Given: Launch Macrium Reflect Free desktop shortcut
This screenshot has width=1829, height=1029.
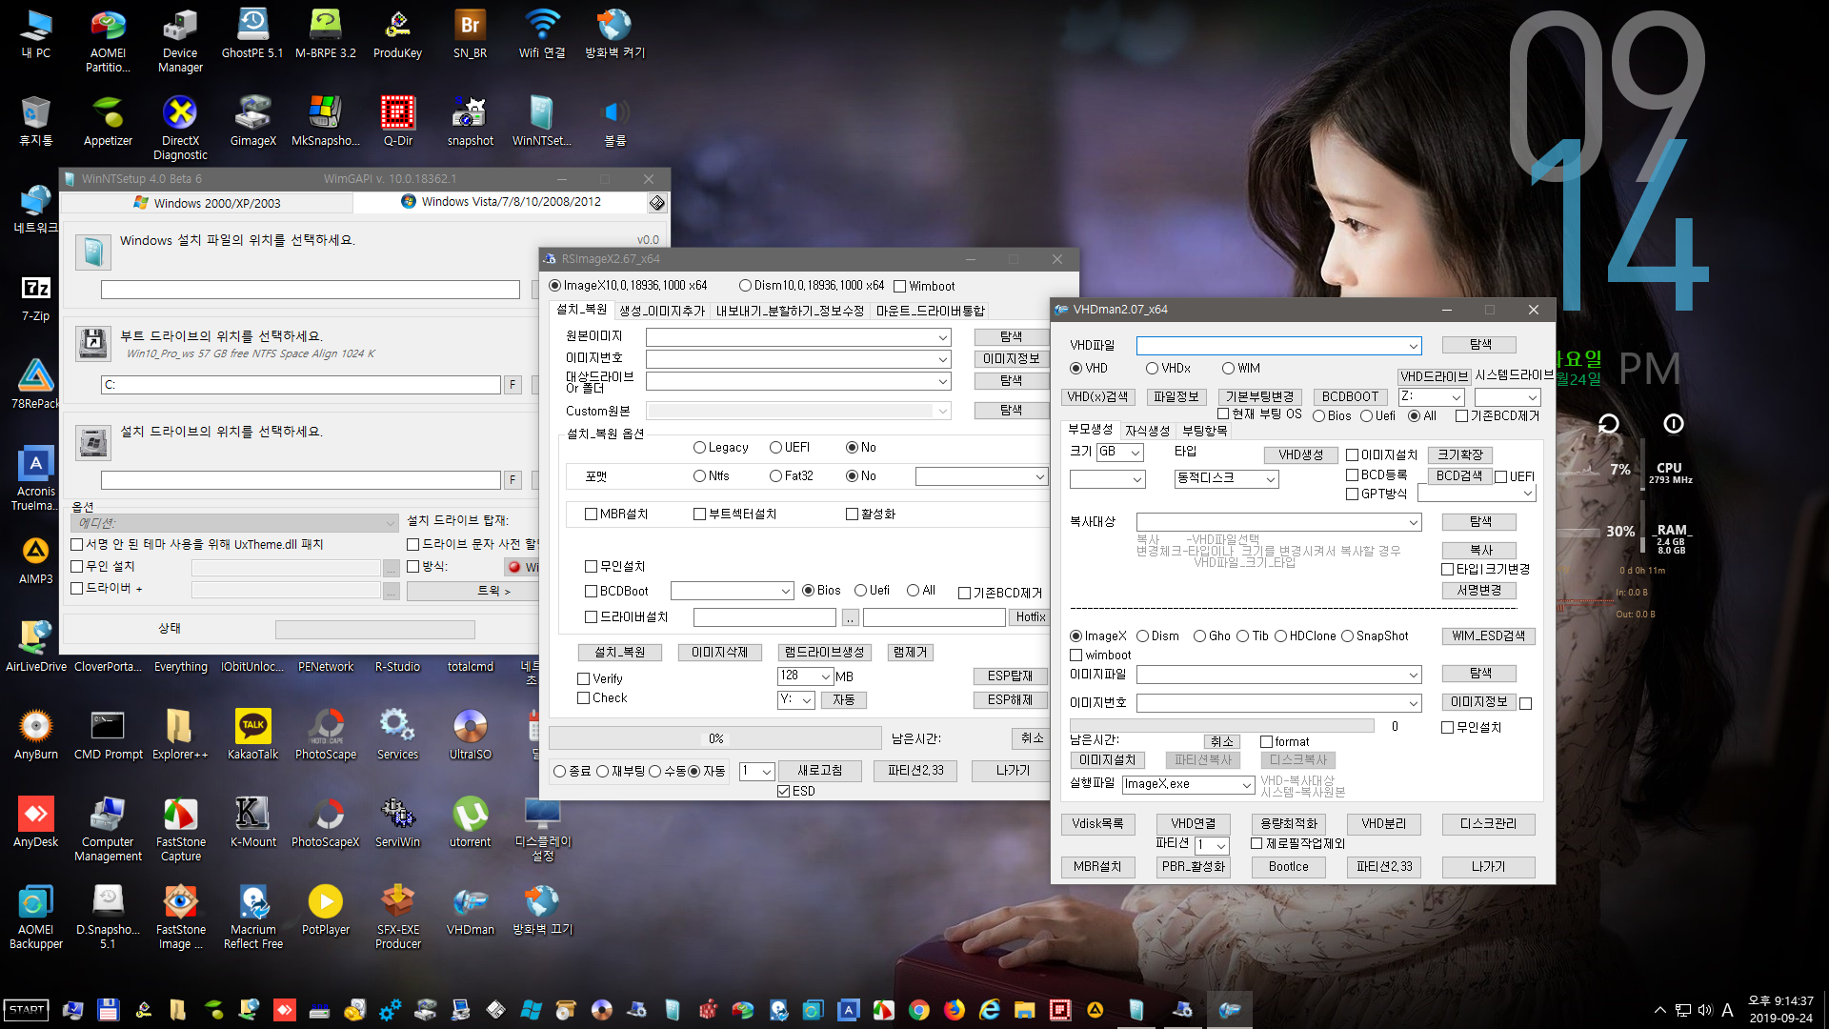Looking at the screenshot, I should tap(252, 918).
